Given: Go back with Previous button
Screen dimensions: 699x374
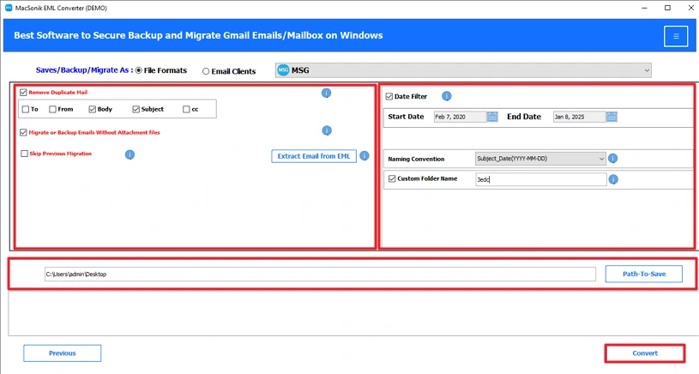Looking at the screenshot, I should pos(63,353).
